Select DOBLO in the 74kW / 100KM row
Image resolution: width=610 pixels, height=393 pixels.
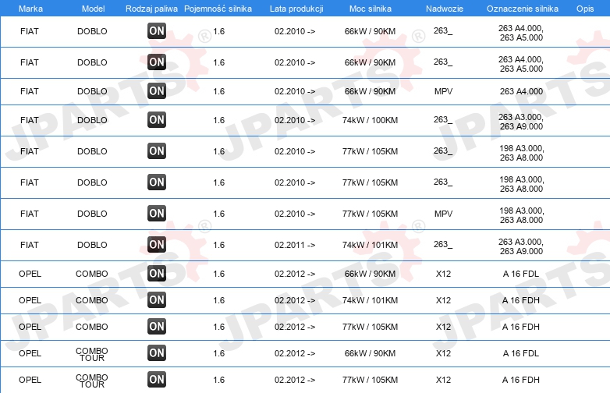92,120
